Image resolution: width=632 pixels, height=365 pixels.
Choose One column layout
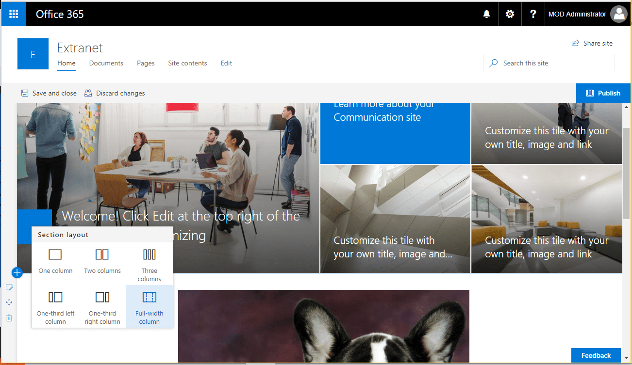(x=55, y=260)
